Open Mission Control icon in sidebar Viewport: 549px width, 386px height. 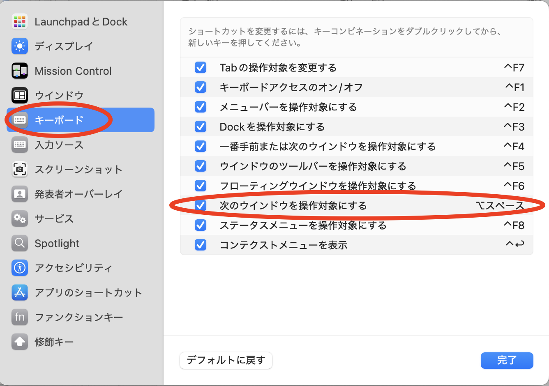20,71
